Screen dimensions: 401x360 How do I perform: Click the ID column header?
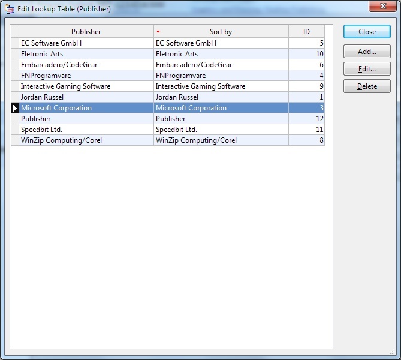pos(306,32)
